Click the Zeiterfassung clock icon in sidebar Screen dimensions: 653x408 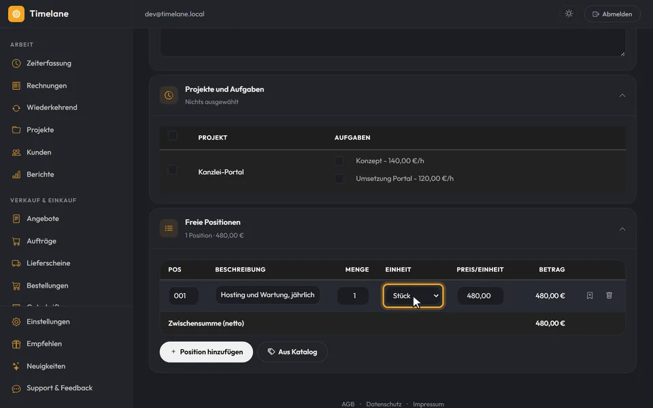tap(16, 63)
